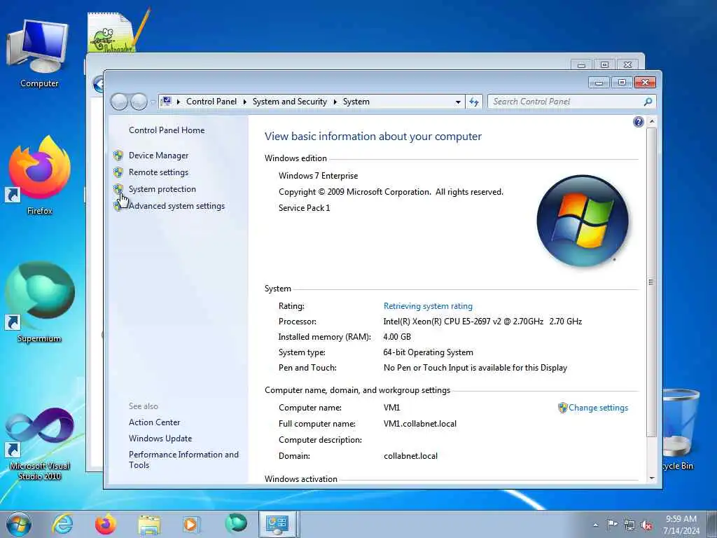Click Retrieving system rating link
Screen dimensions: 717x538
[x=428, y=306]
